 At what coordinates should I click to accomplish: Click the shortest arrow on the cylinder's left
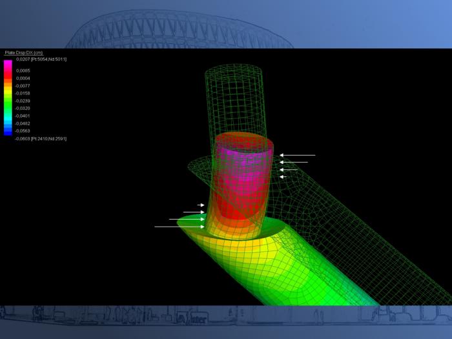coord(201,205)
